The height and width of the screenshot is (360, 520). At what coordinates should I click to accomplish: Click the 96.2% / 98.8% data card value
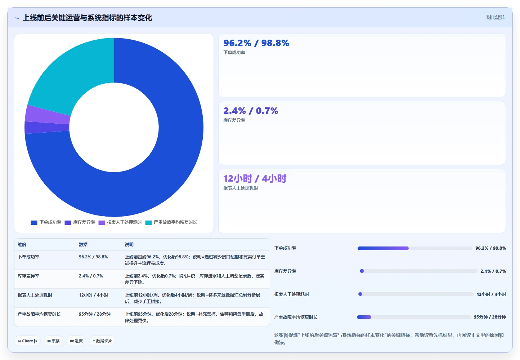pyautogui.click(x=256, y=43)
